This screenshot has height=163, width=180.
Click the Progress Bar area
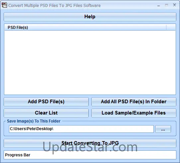pos(90,155)
